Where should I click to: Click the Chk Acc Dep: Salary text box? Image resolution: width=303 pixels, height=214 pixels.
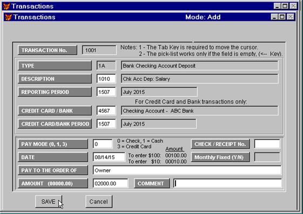click(x=200, y=79)
